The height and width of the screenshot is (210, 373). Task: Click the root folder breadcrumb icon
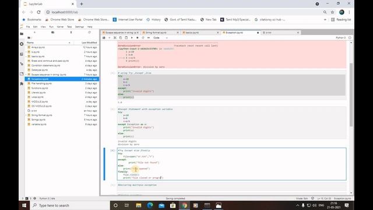coord(29,37)
